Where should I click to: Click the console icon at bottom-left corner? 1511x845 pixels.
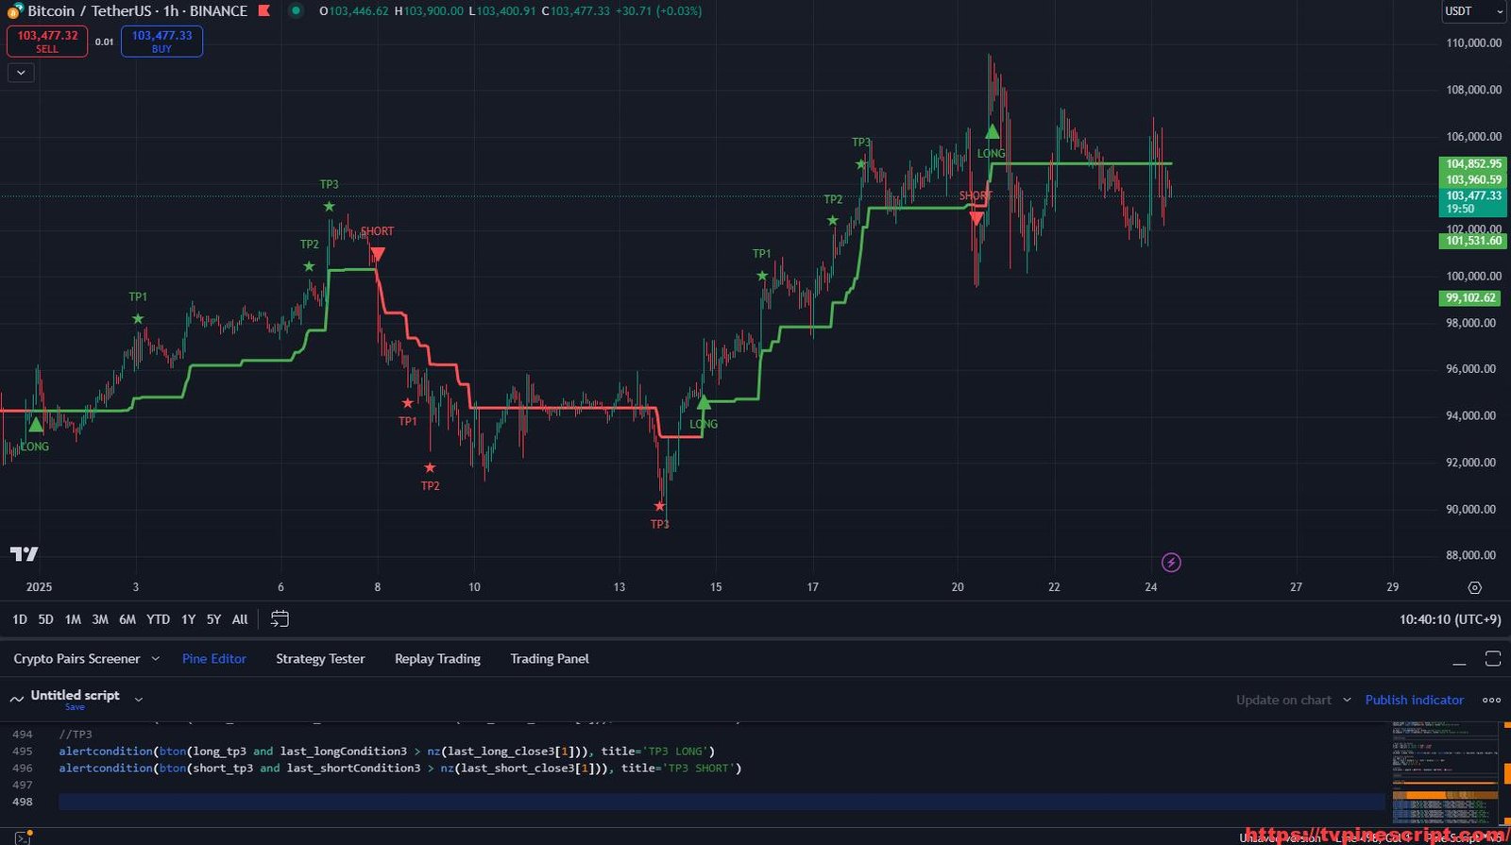click(22, 837)
